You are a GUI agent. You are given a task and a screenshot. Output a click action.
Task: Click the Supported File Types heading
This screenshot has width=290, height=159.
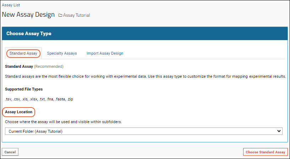(x=24, y=89)
